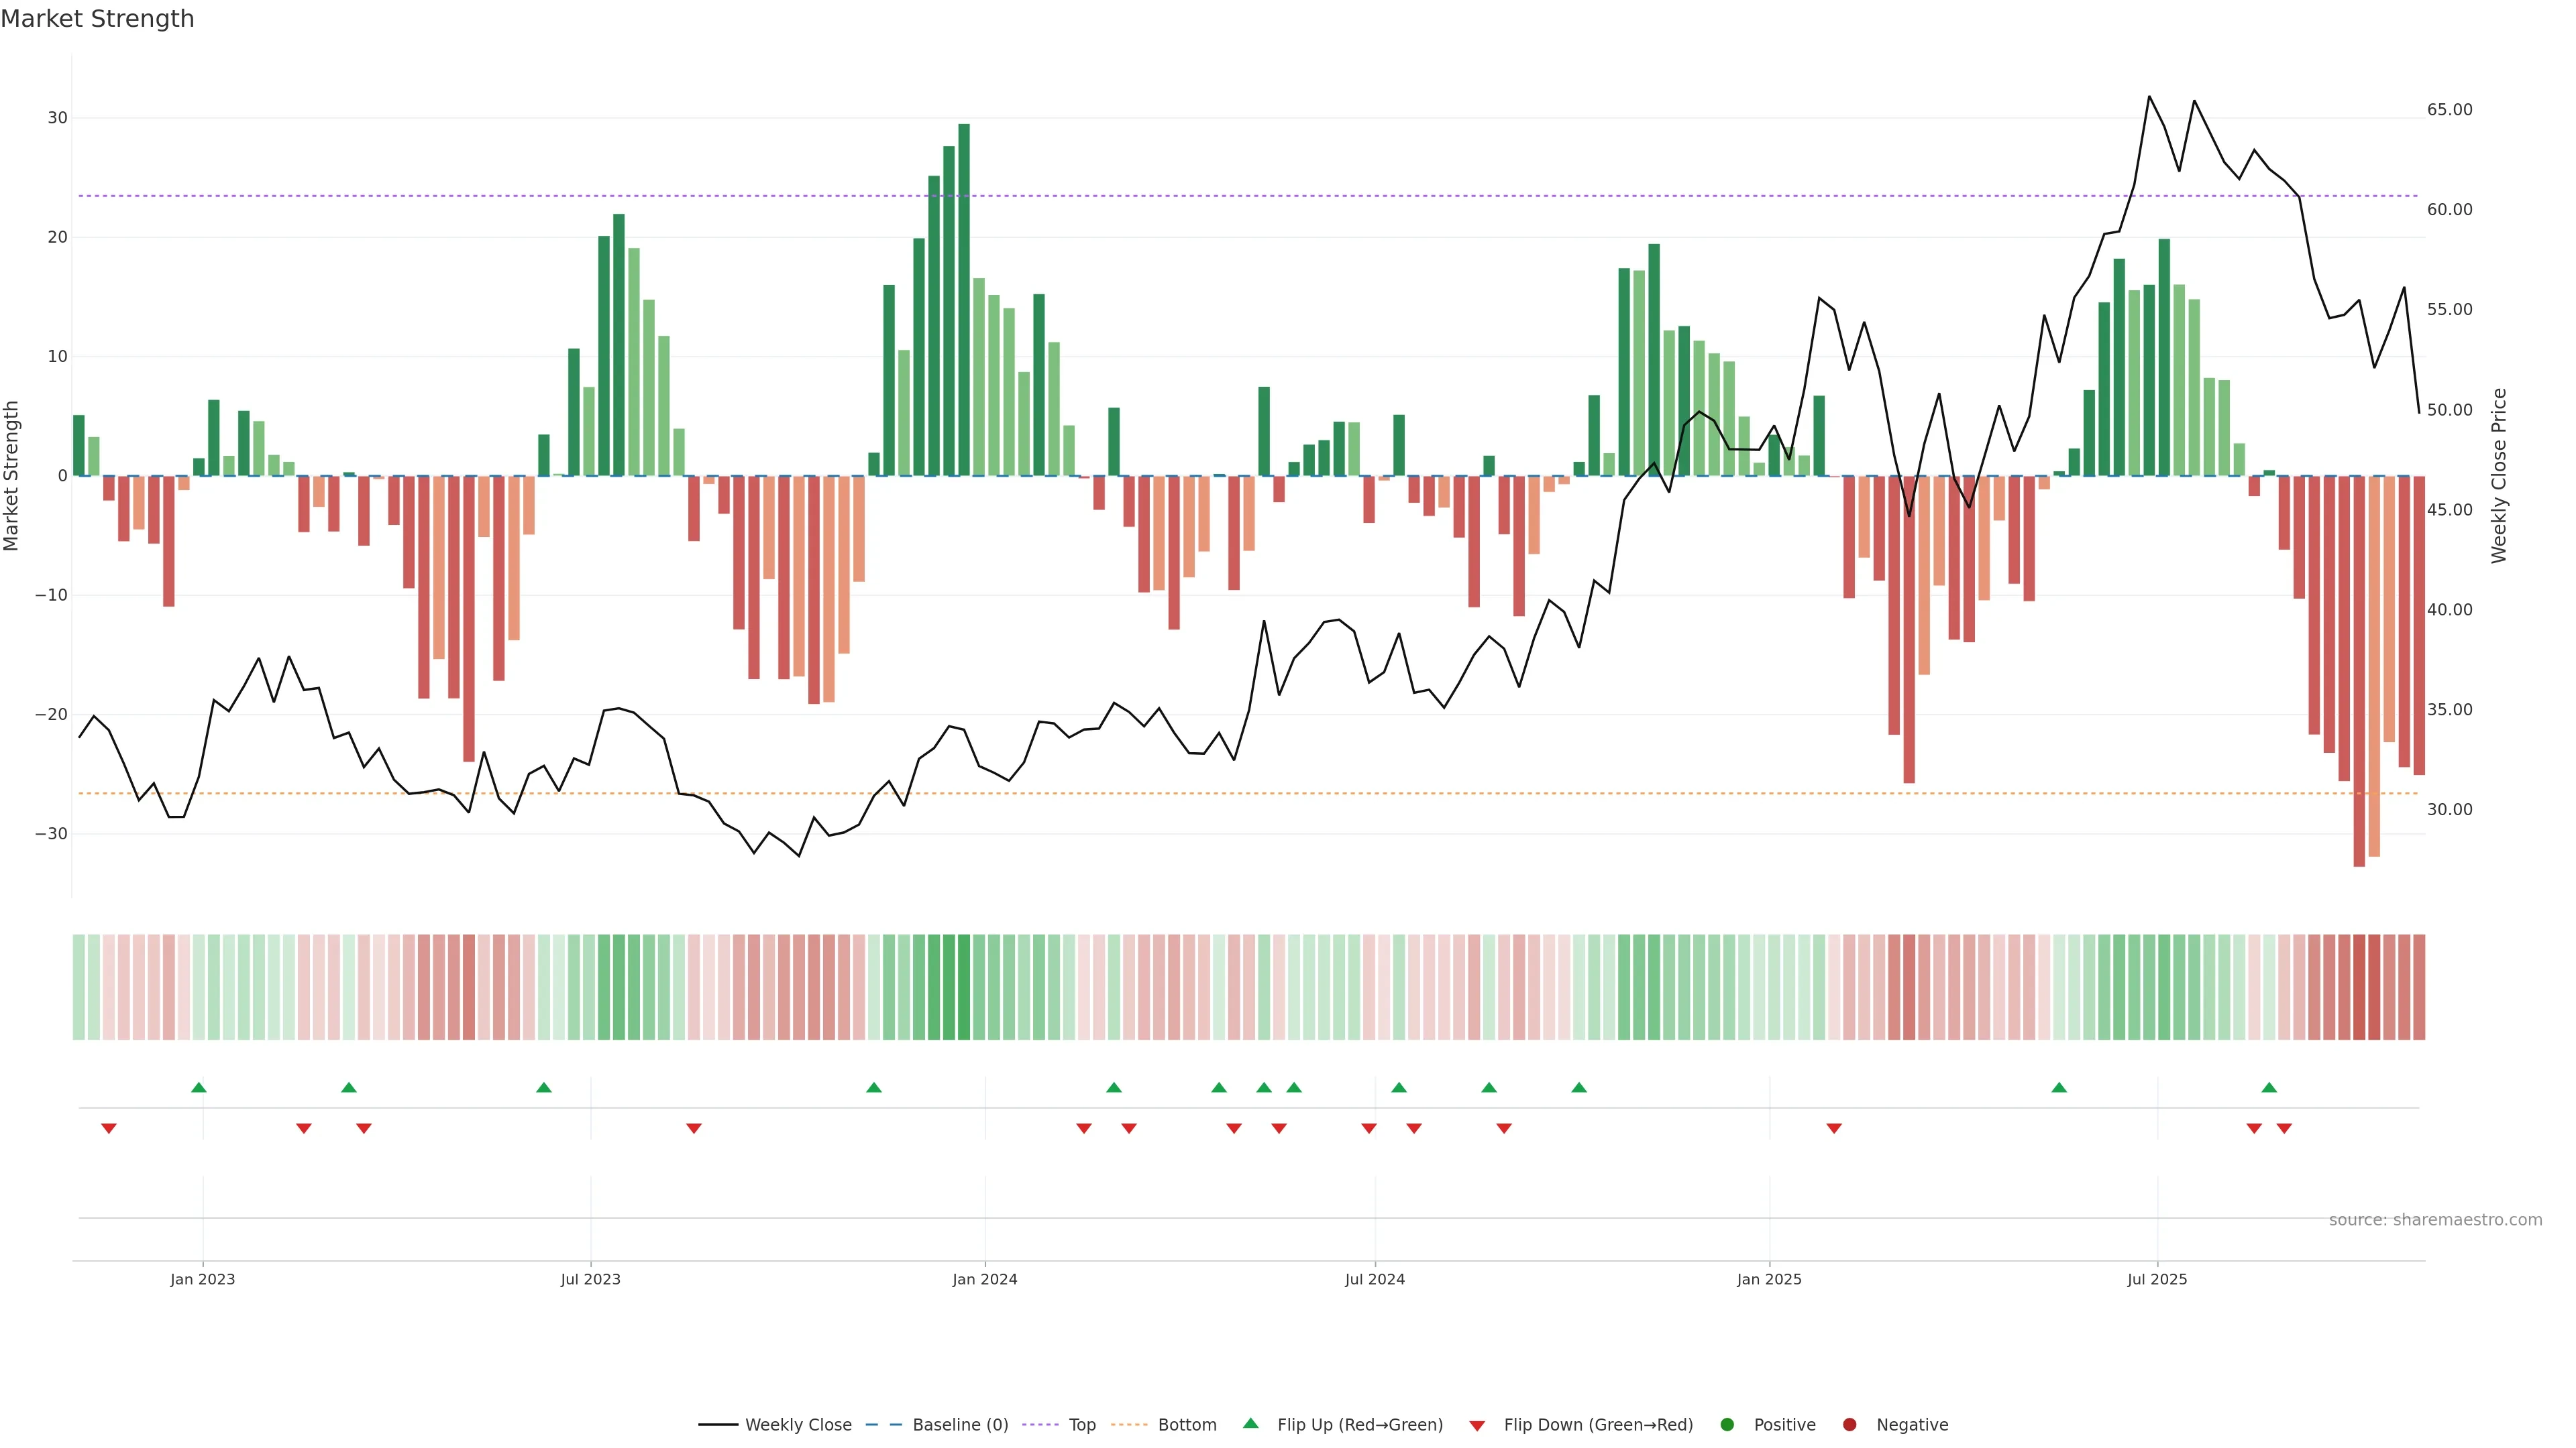Image resolution: width=2576 pixels, height=1448 pixels.
Task: Click the tallest green bar near 30
Action: [x=964, y=300]
